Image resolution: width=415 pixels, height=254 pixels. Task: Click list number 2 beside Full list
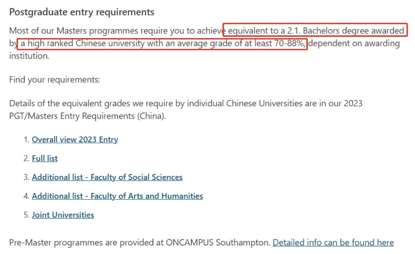[26, 158]
